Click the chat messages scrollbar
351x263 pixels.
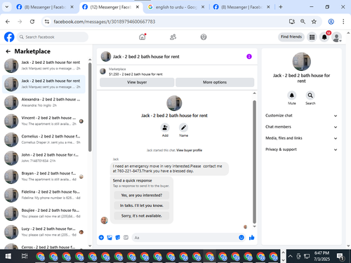254,162
